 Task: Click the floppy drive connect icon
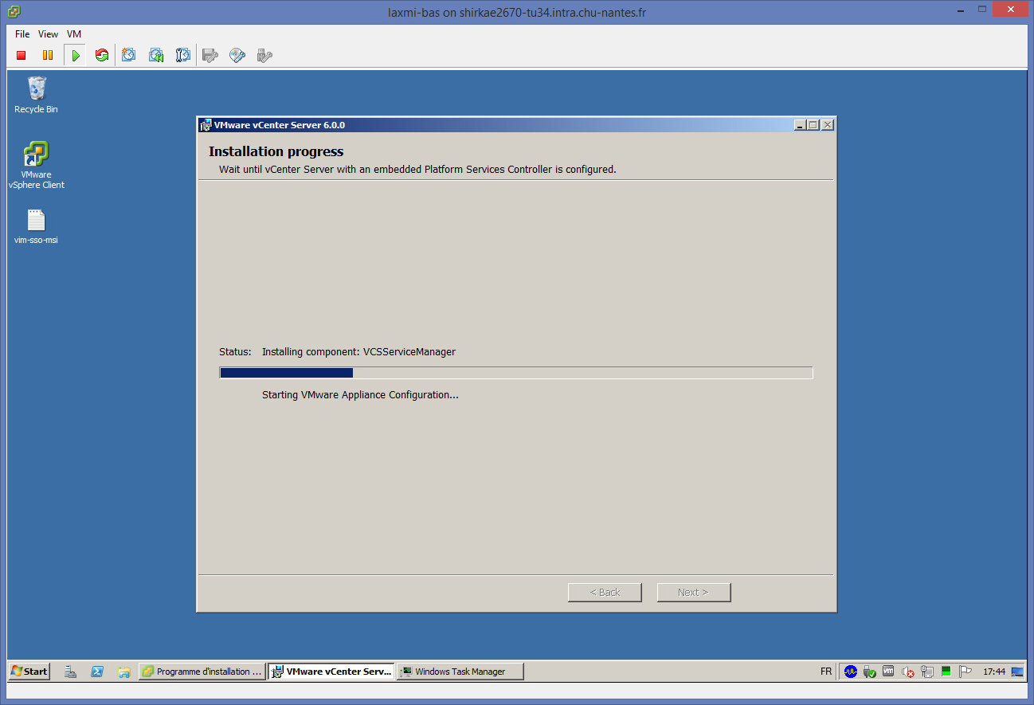[210, 55]
